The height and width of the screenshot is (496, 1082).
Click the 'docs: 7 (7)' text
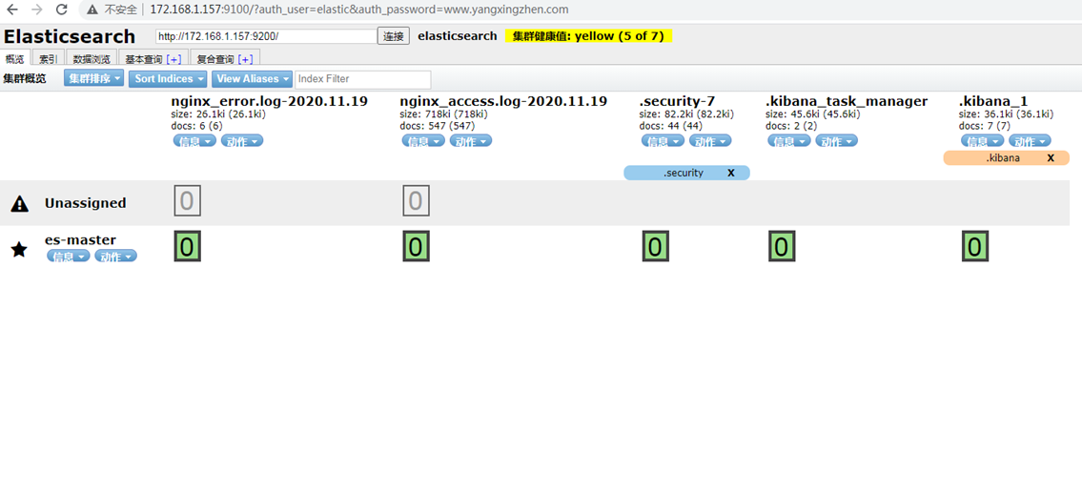(x=985, y=126)
